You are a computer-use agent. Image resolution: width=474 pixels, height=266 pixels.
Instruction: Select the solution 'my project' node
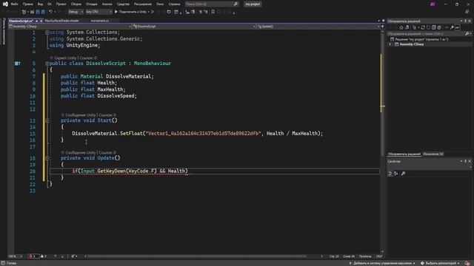419,39
